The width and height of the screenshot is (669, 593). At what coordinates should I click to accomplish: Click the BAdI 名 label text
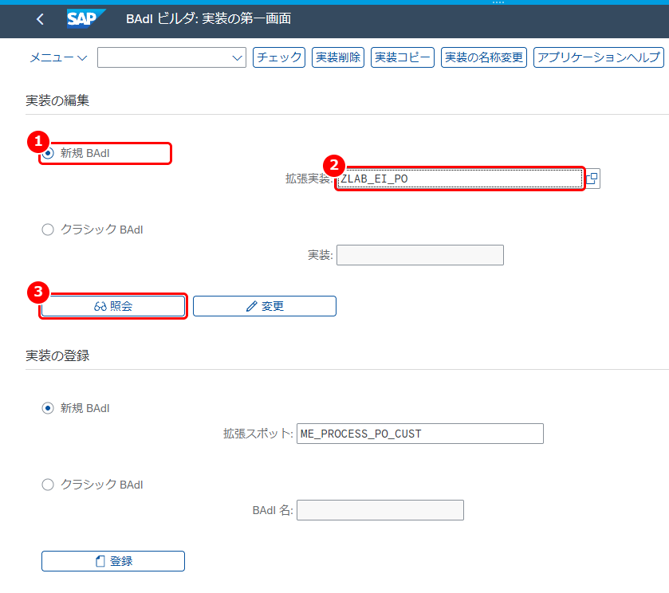point(272,510)
